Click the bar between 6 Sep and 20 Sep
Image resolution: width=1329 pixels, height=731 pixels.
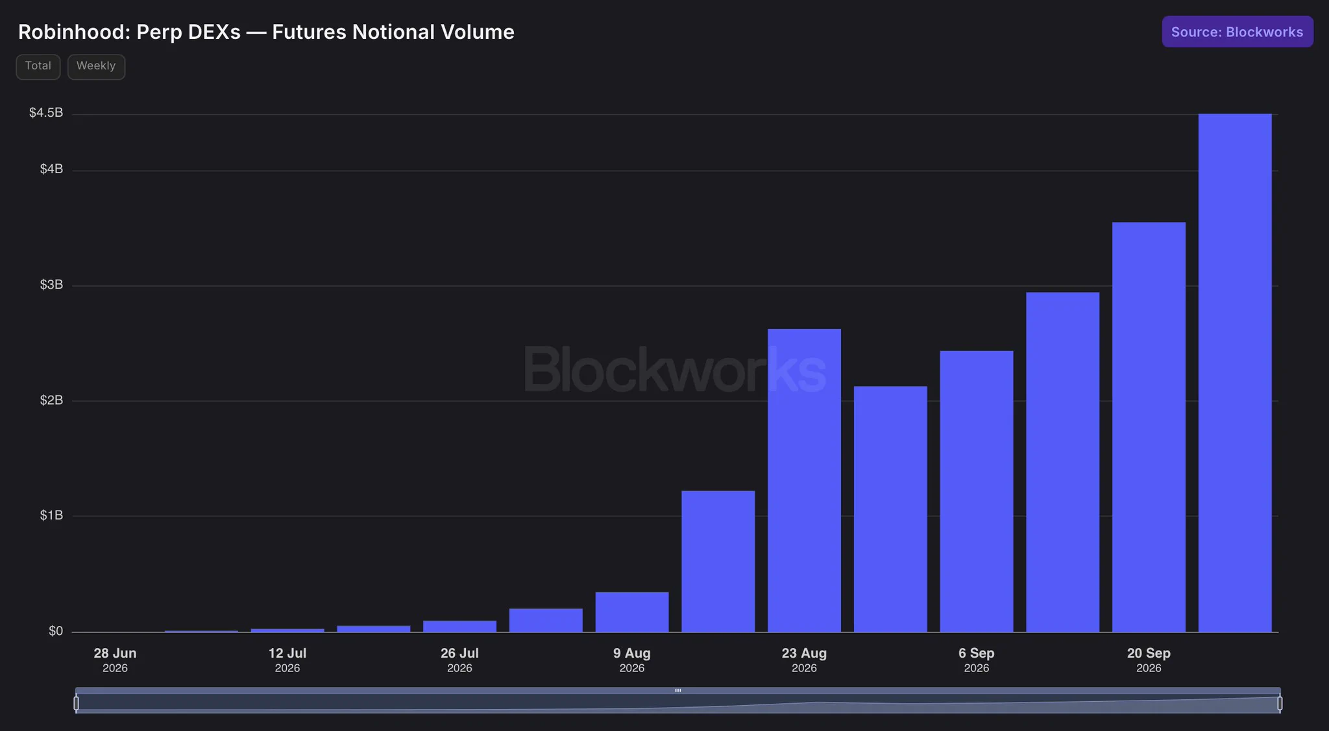[1063, 462]
